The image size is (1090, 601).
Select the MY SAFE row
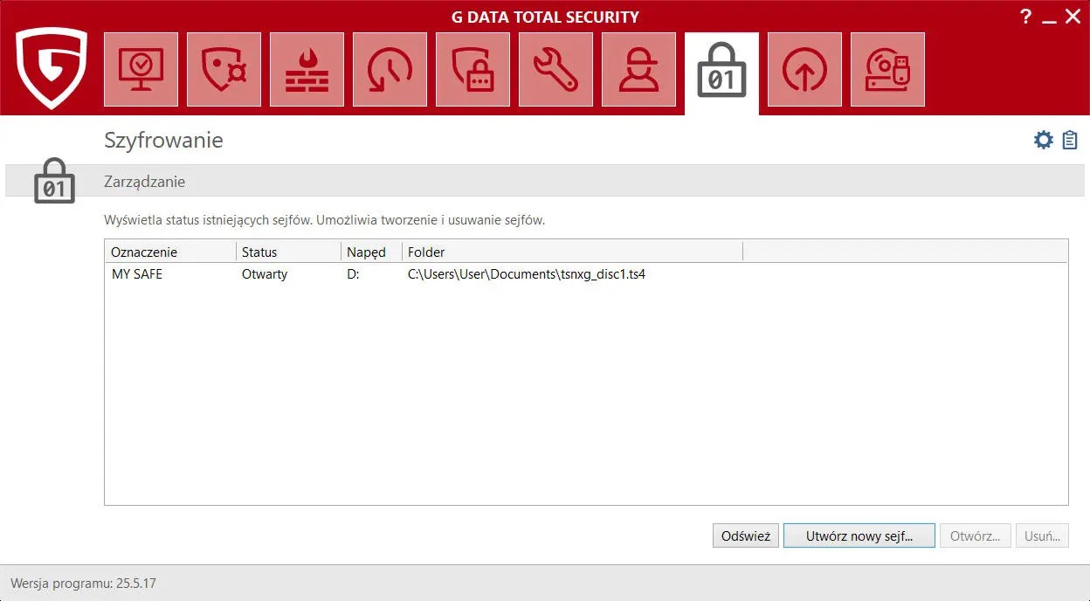coord(262,273)
